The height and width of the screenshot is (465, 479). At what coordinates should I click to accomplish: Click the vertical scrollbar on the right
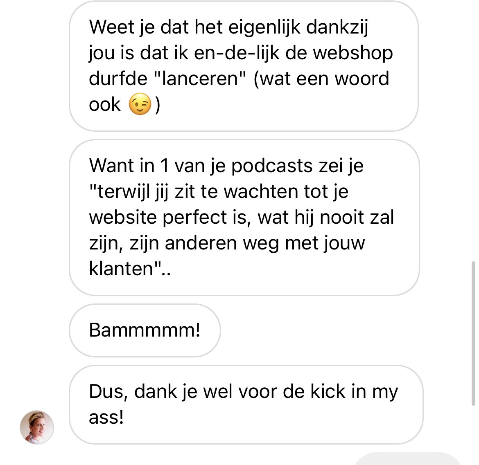pyautogui.click(x=473, y=333)
